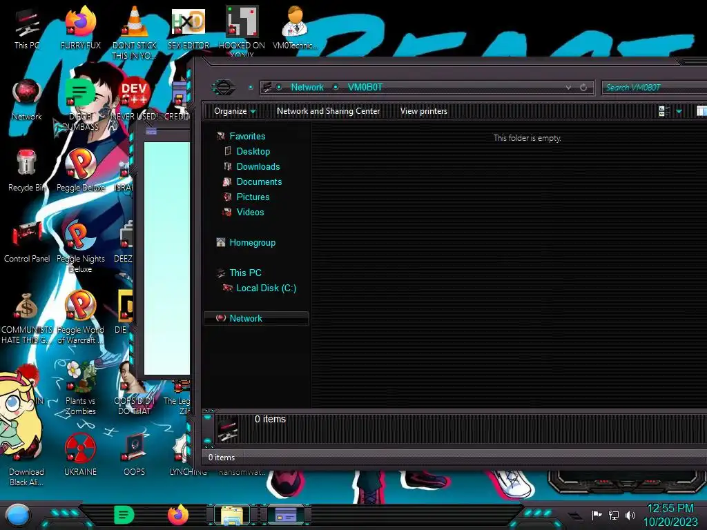Open the view options dropdown arrow
Viewport: 707px width, 530px height.
679,111
